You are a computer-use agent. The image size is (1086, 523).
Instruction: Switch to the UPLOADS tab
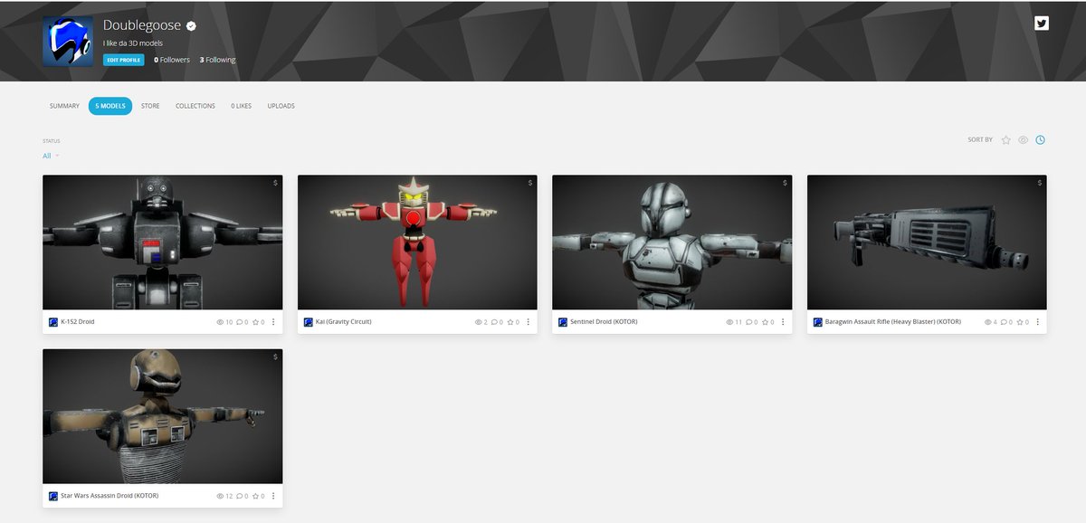[281, 106]
